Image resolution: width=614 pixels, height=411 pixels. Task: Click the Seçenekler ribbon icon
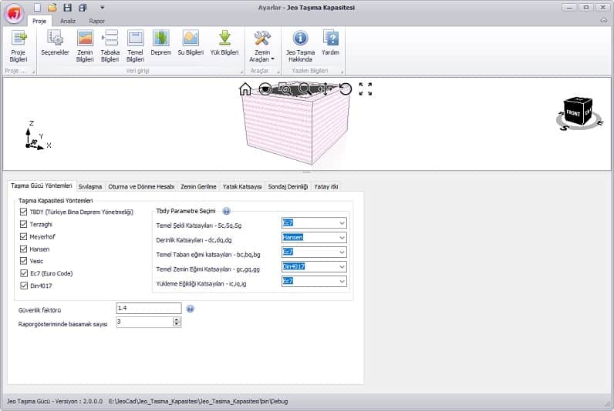(56, 45)
